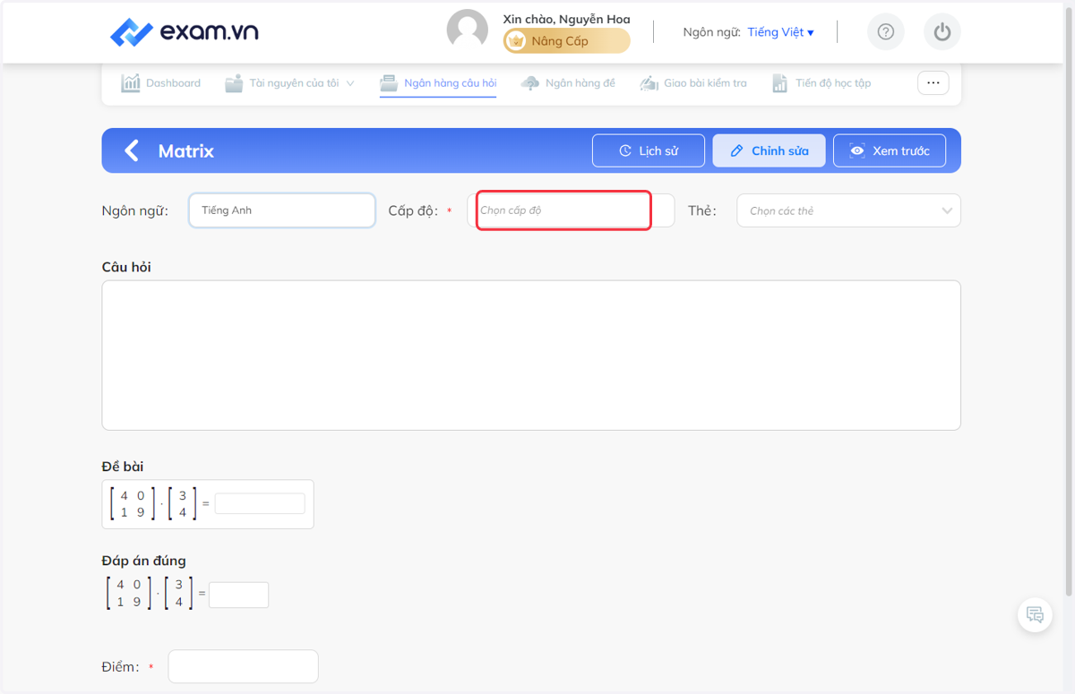Click the Ngân hàng câu hỏi icon

(x=389, y=83)
